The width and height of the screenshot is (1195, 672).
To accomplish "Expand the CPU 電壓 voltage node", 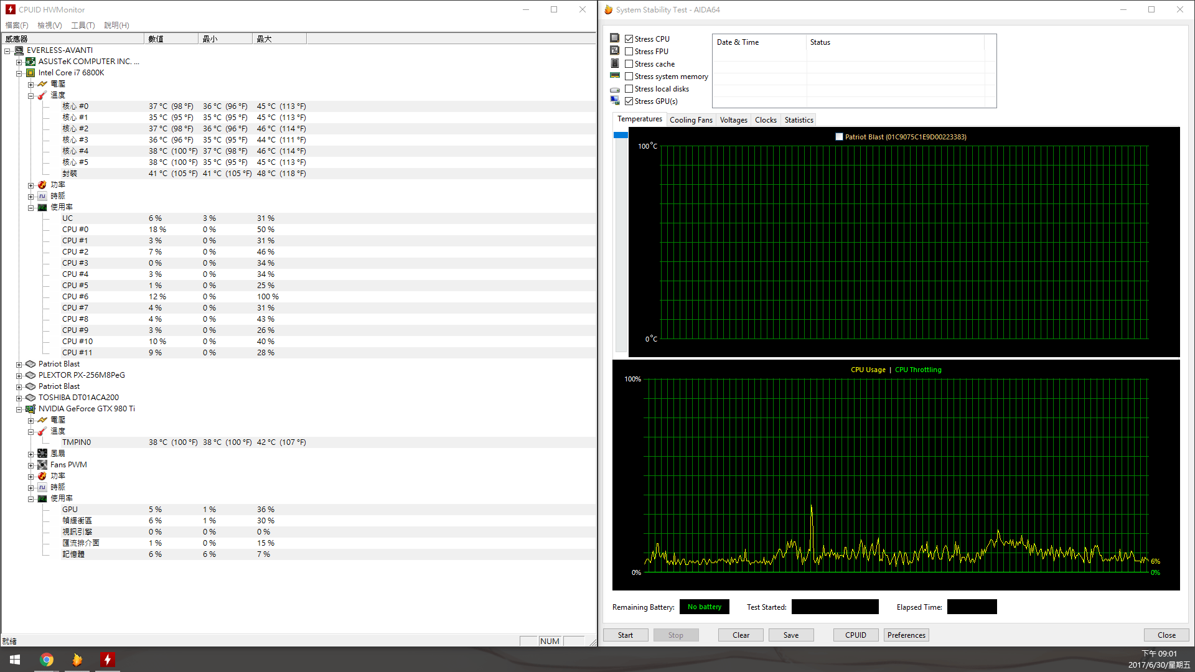I will 31,85.
